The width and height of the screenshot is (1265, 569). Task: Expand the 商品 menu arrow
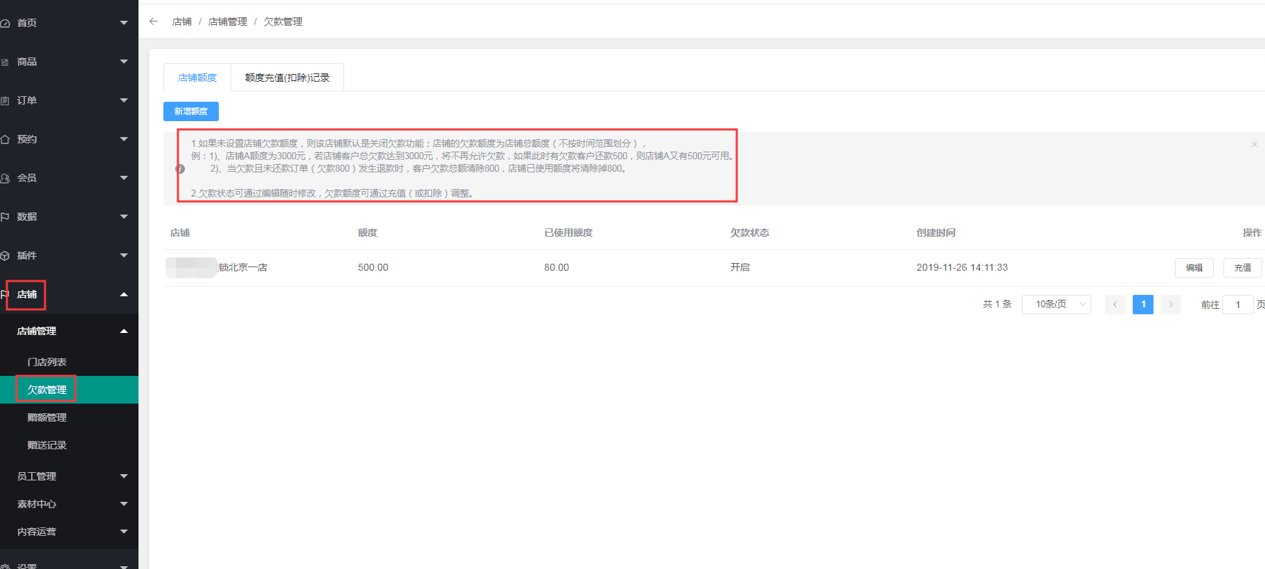(124, 62)
